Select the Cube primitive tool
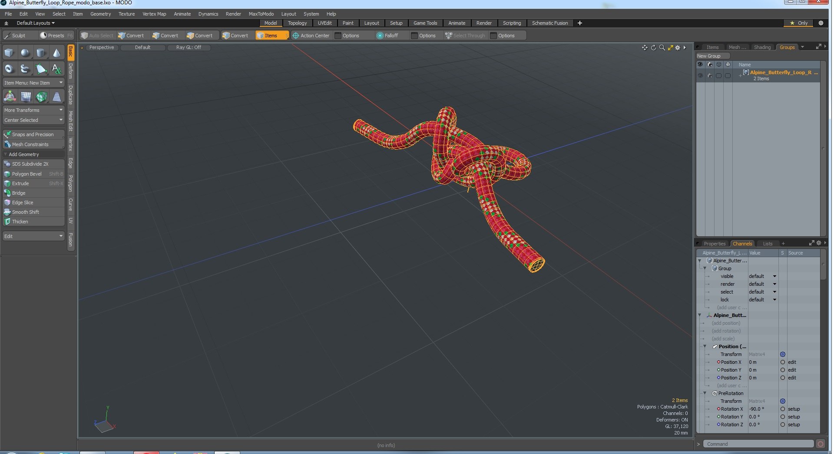This screenshot has width=834, height=454. [x=9, y=53]
